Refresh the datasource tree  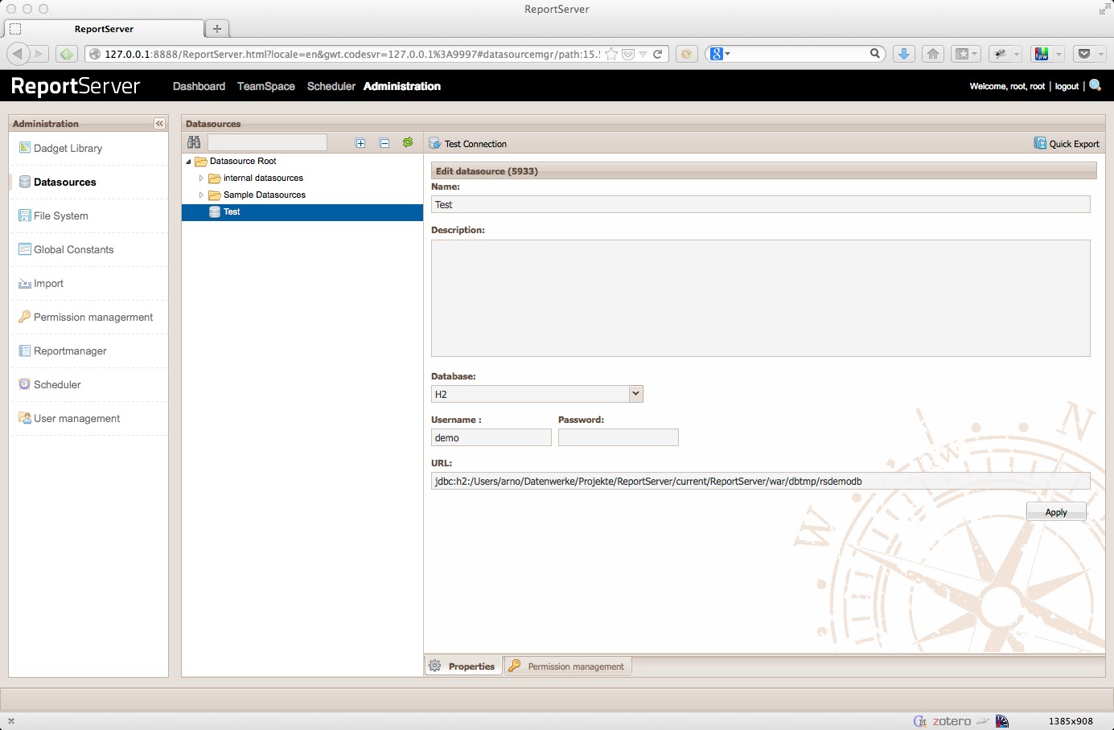(408, 142)
